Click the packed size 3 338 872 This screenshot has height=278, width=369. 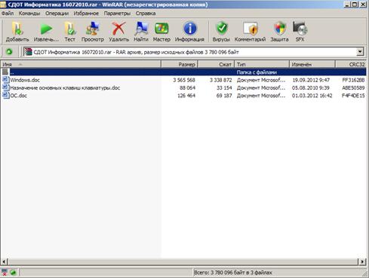[x=220, y=80]
